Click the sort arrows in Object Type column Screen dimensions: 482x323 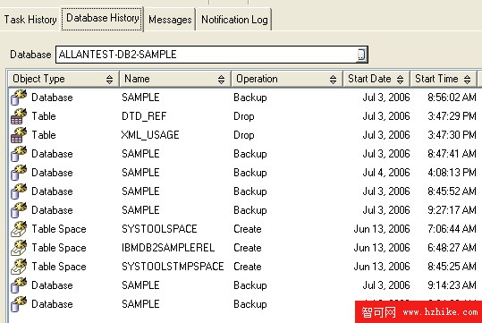pyautogui.click(x=109, y=80)
